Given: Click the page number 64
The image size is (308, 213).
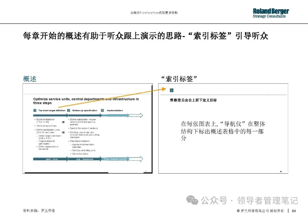Looking at the screenshot, I should pos(294,211).
